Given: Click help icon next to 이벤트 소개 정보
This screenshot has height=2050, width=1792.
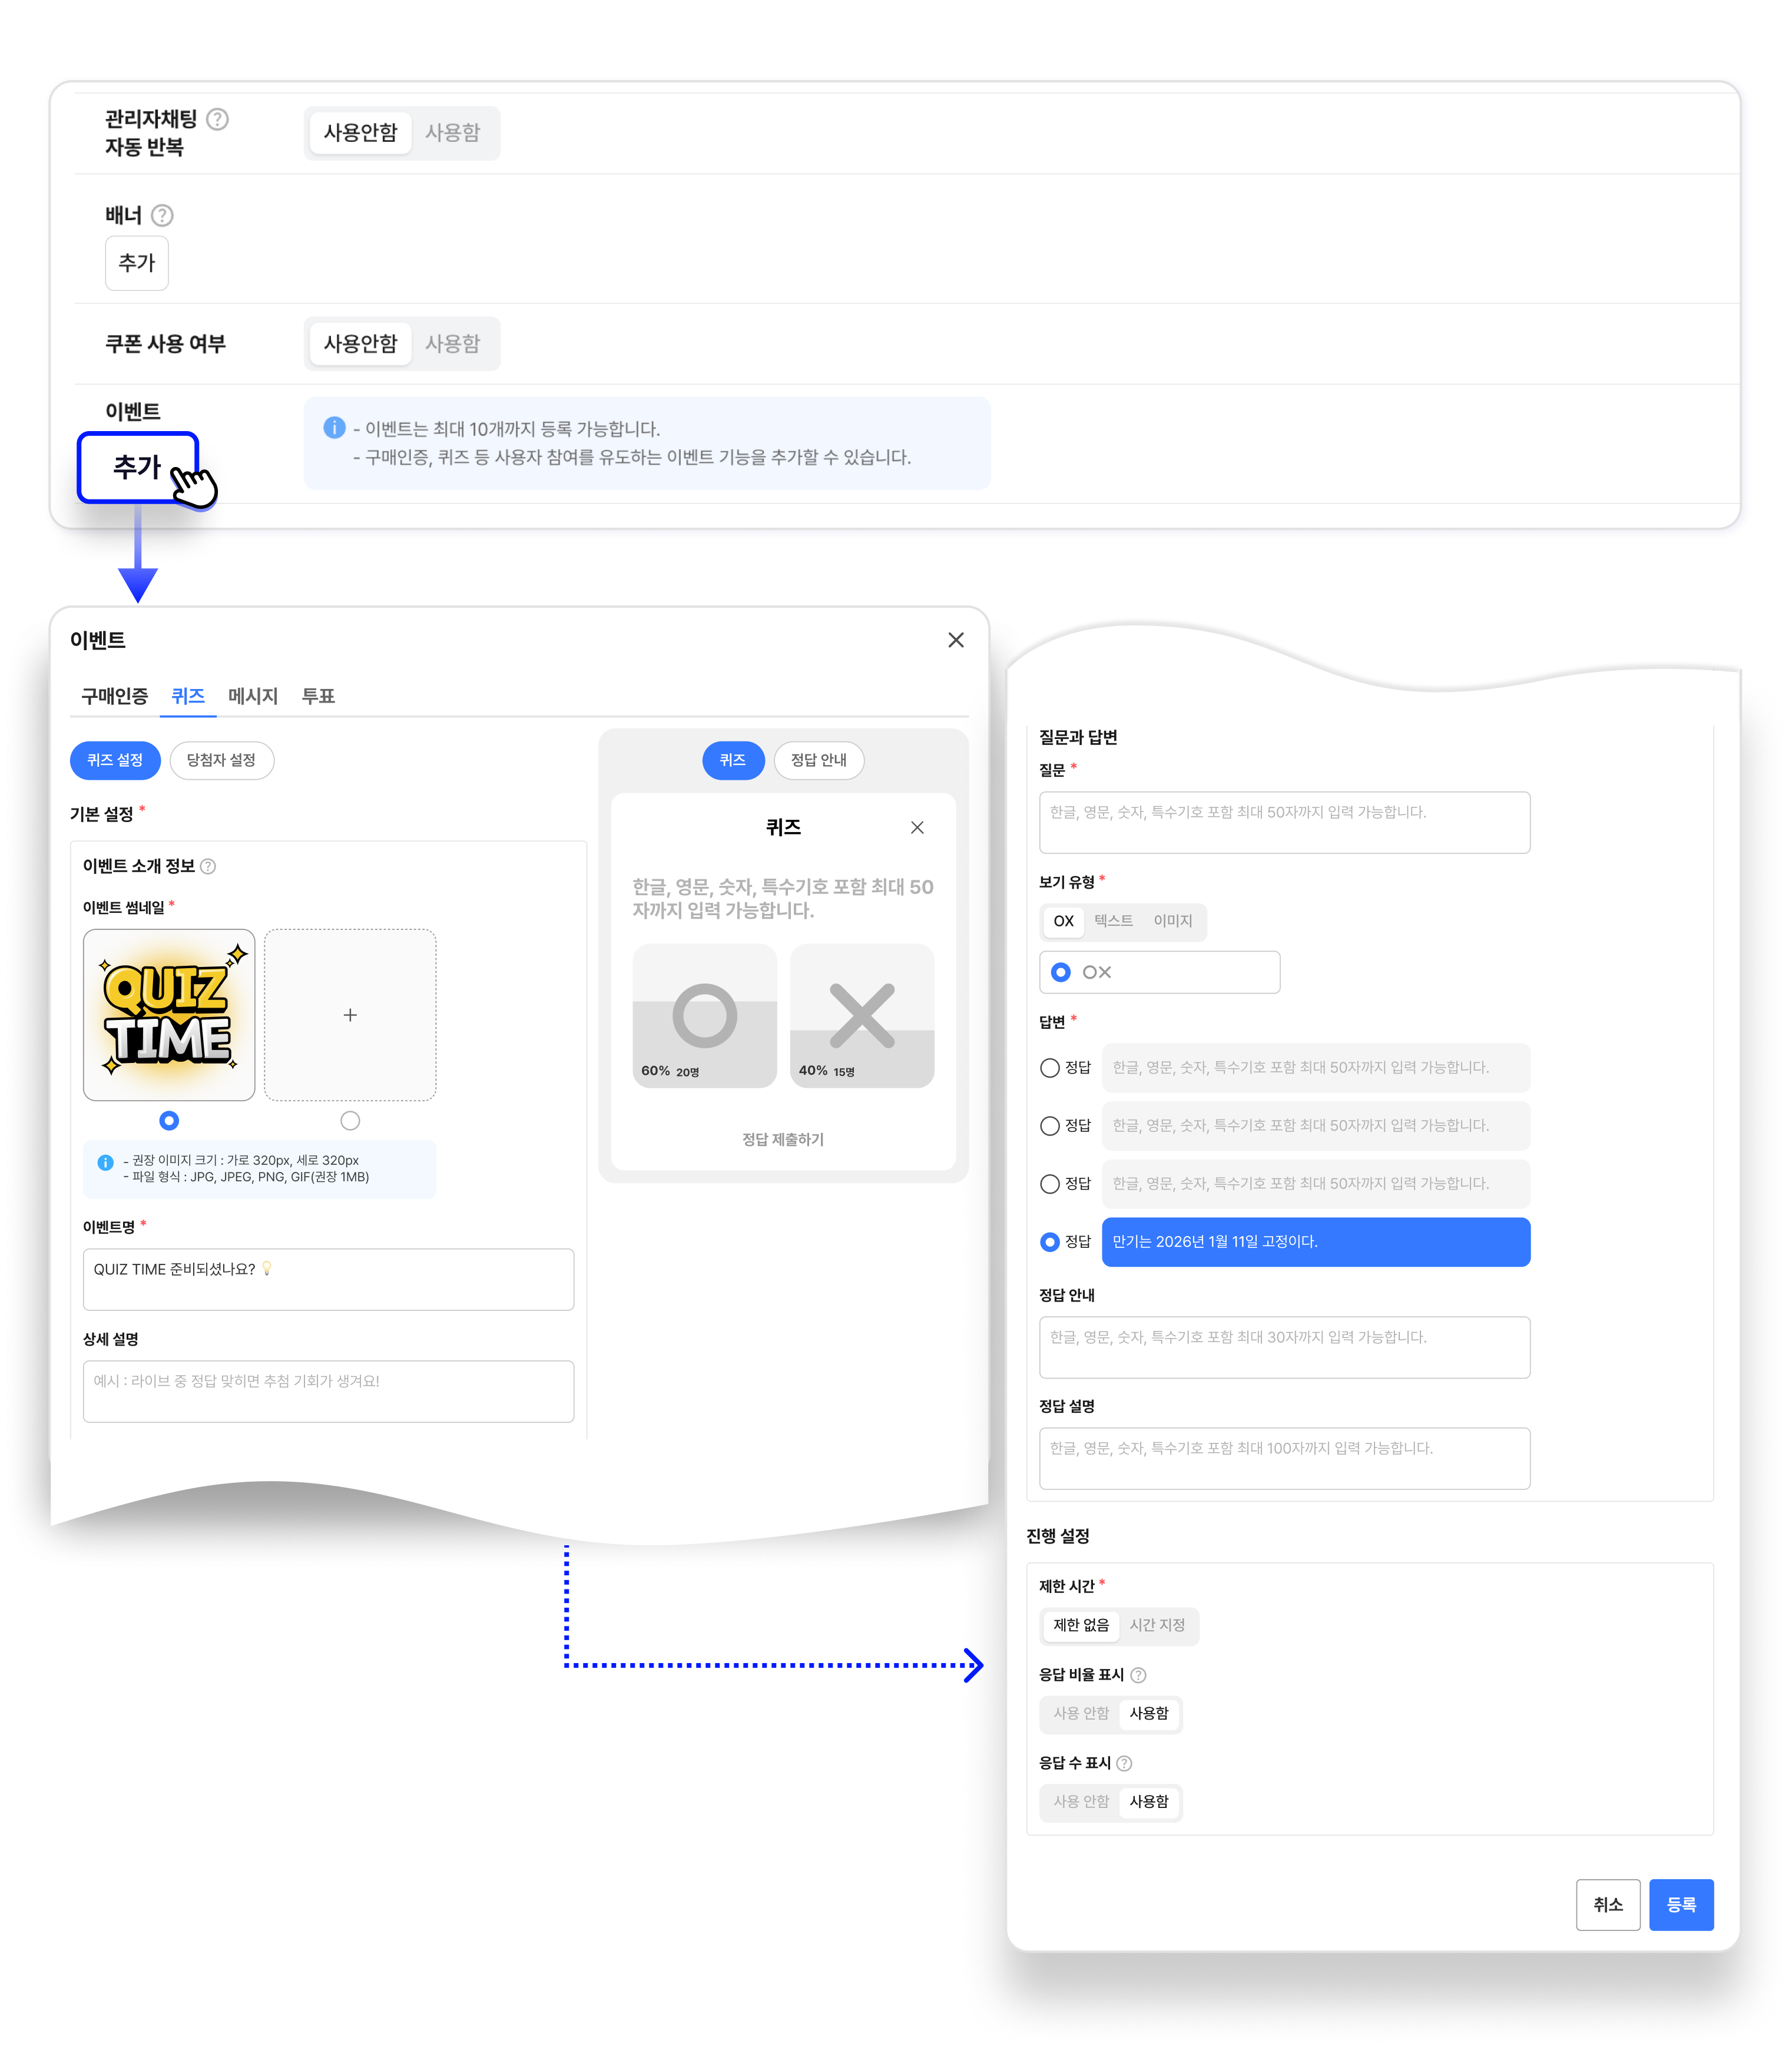Looking at the screenshot, I should pyautogui.click(x=208, y=866).
